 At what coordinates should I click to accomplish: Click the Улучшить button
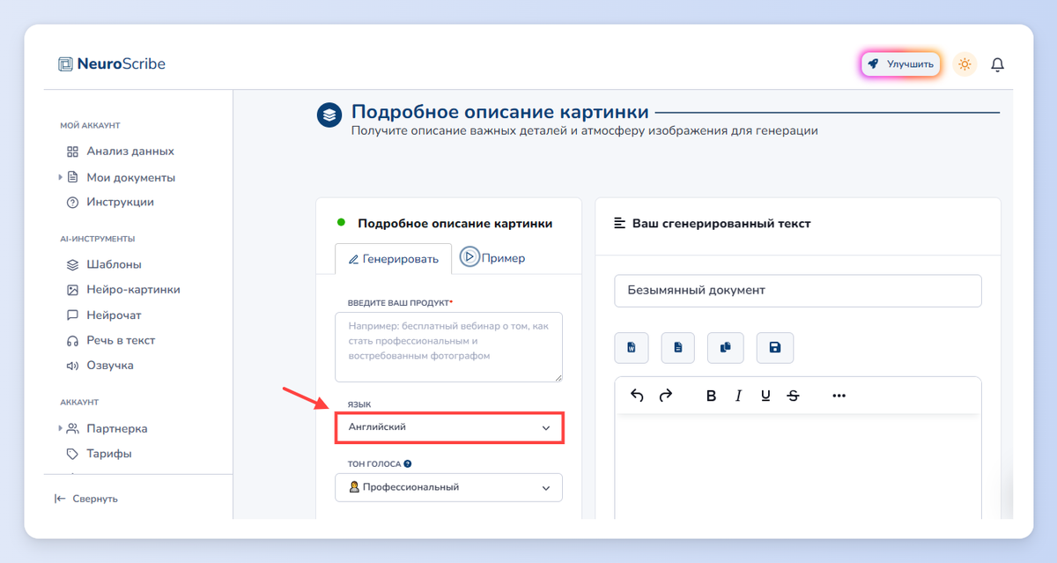900,63
